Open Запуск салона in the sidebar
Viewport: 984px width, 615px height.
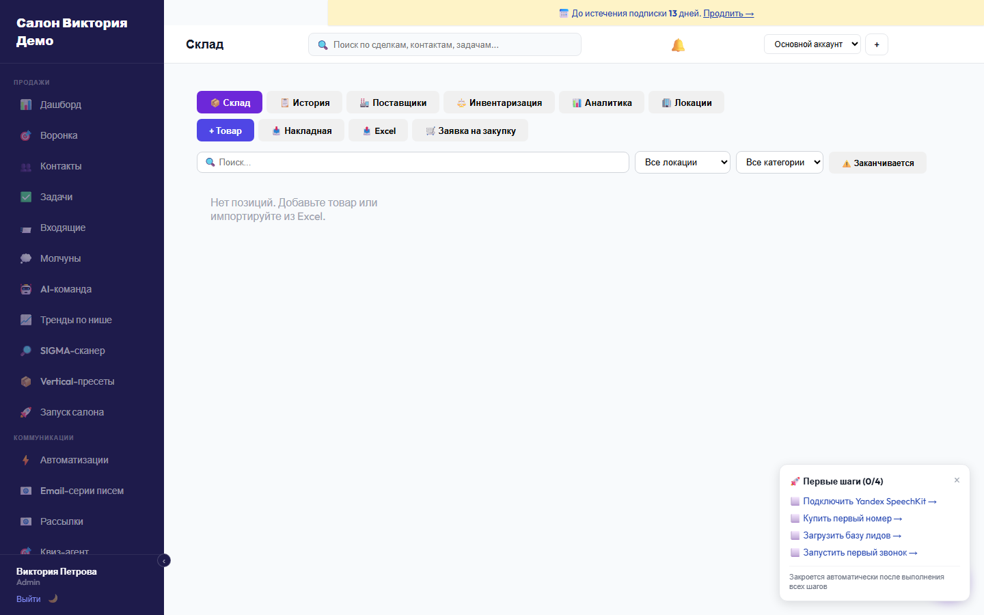(82, 412)
